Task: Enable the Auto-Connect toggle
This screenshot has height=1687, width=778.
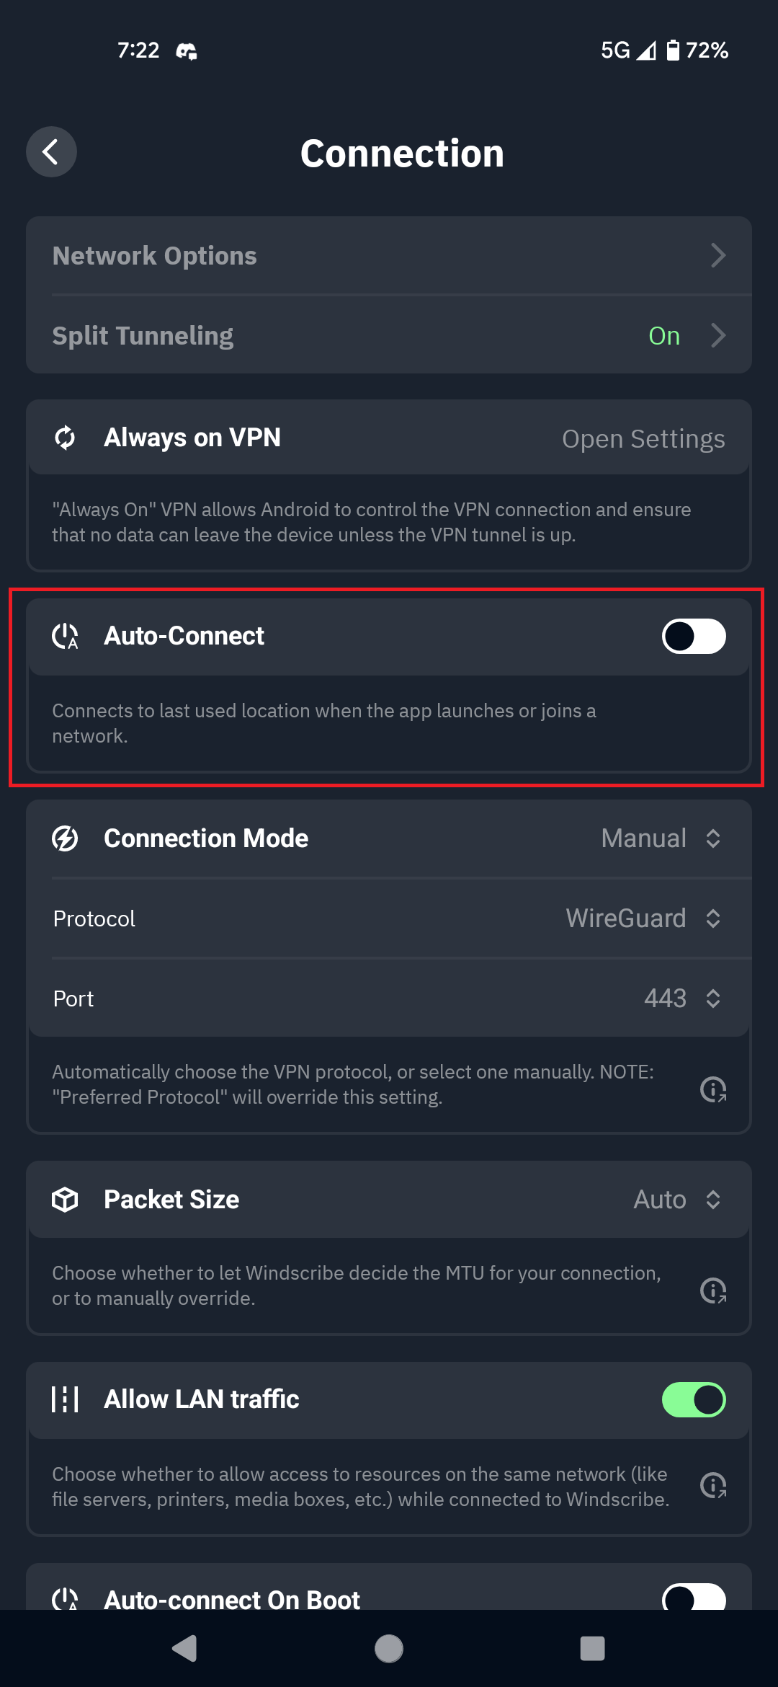Action: click(x=694, y=636)
